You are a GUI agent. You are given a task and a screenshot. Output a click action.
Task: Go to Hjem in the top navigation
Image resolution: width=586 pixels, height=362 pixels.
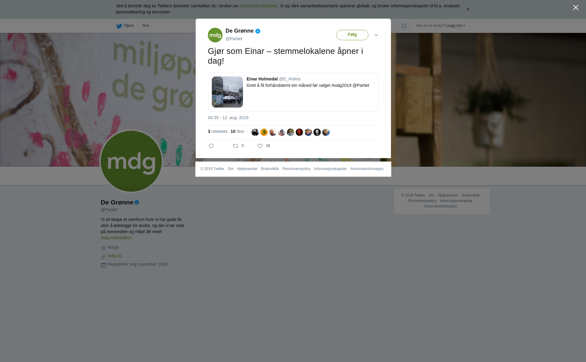click(129, 26)
